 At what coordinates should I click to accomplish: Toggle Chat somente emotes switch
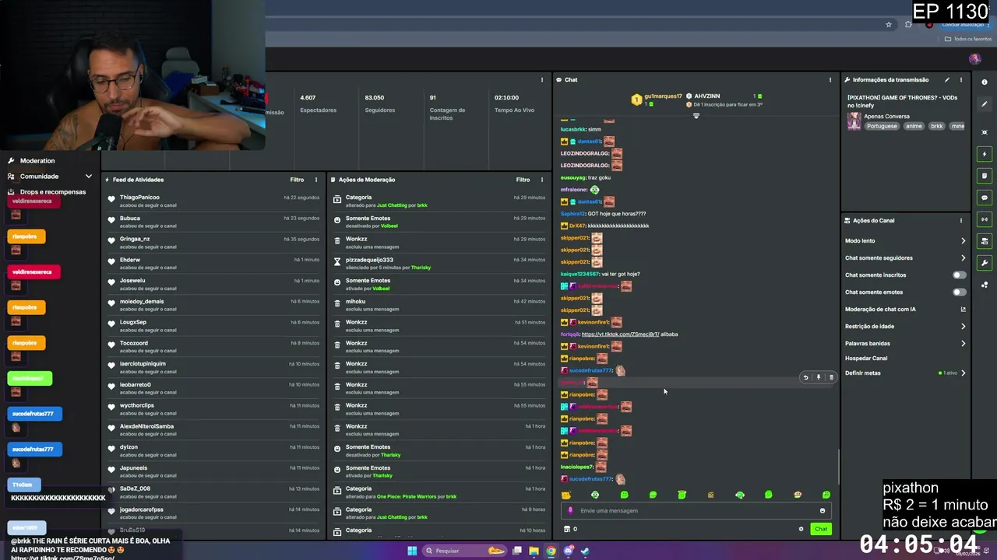pyautogui.click(x=959, y=292)
